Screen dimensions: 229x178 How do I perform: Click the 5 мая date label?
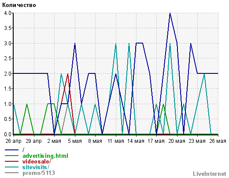[x=75, y=141]
